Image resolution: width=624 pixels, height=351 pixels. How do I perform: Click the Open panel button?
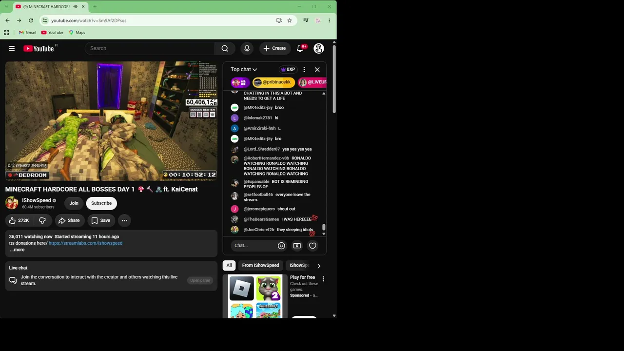200,280
